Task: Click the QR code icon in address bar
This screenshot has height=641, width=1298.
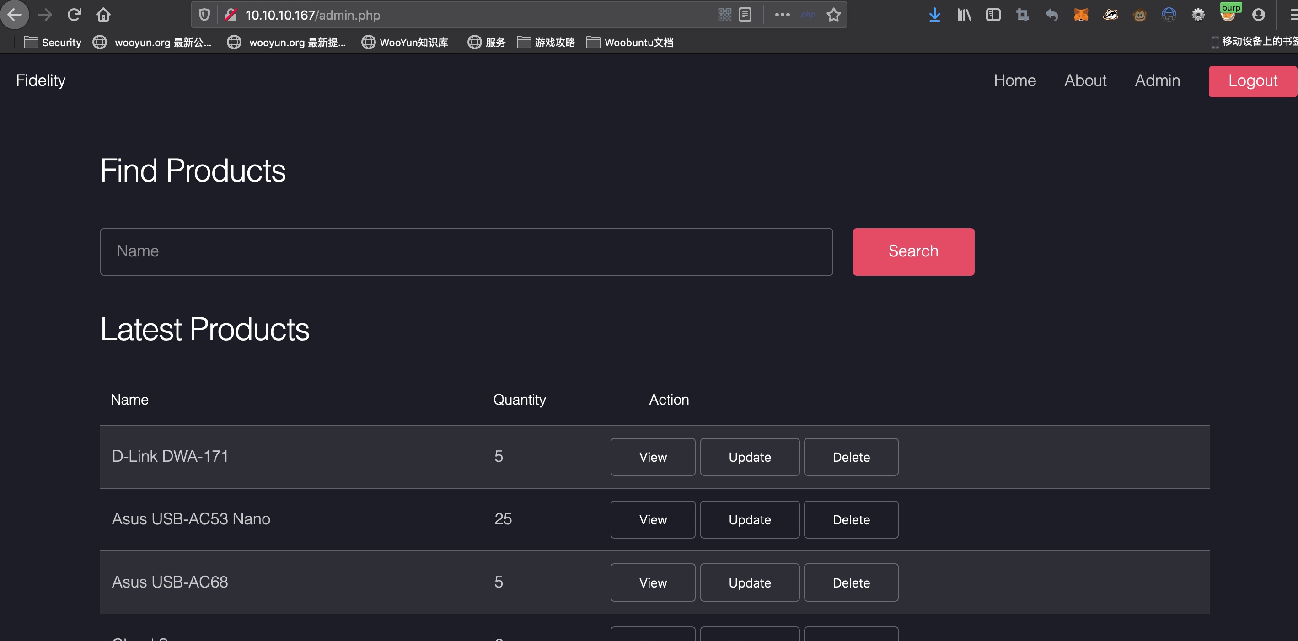Action: 724,15
